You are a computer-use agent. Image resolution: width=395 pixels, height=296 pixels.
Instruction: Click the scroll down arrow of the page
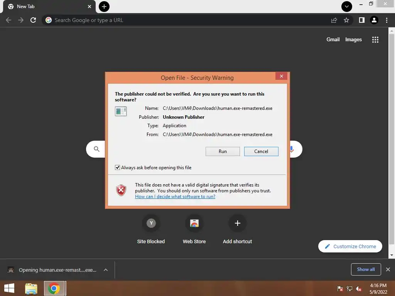tap(392, 255)
